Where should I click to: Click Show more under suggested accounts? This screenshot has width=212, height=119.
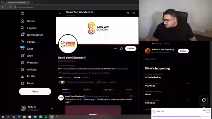click(x=150, y=59)
